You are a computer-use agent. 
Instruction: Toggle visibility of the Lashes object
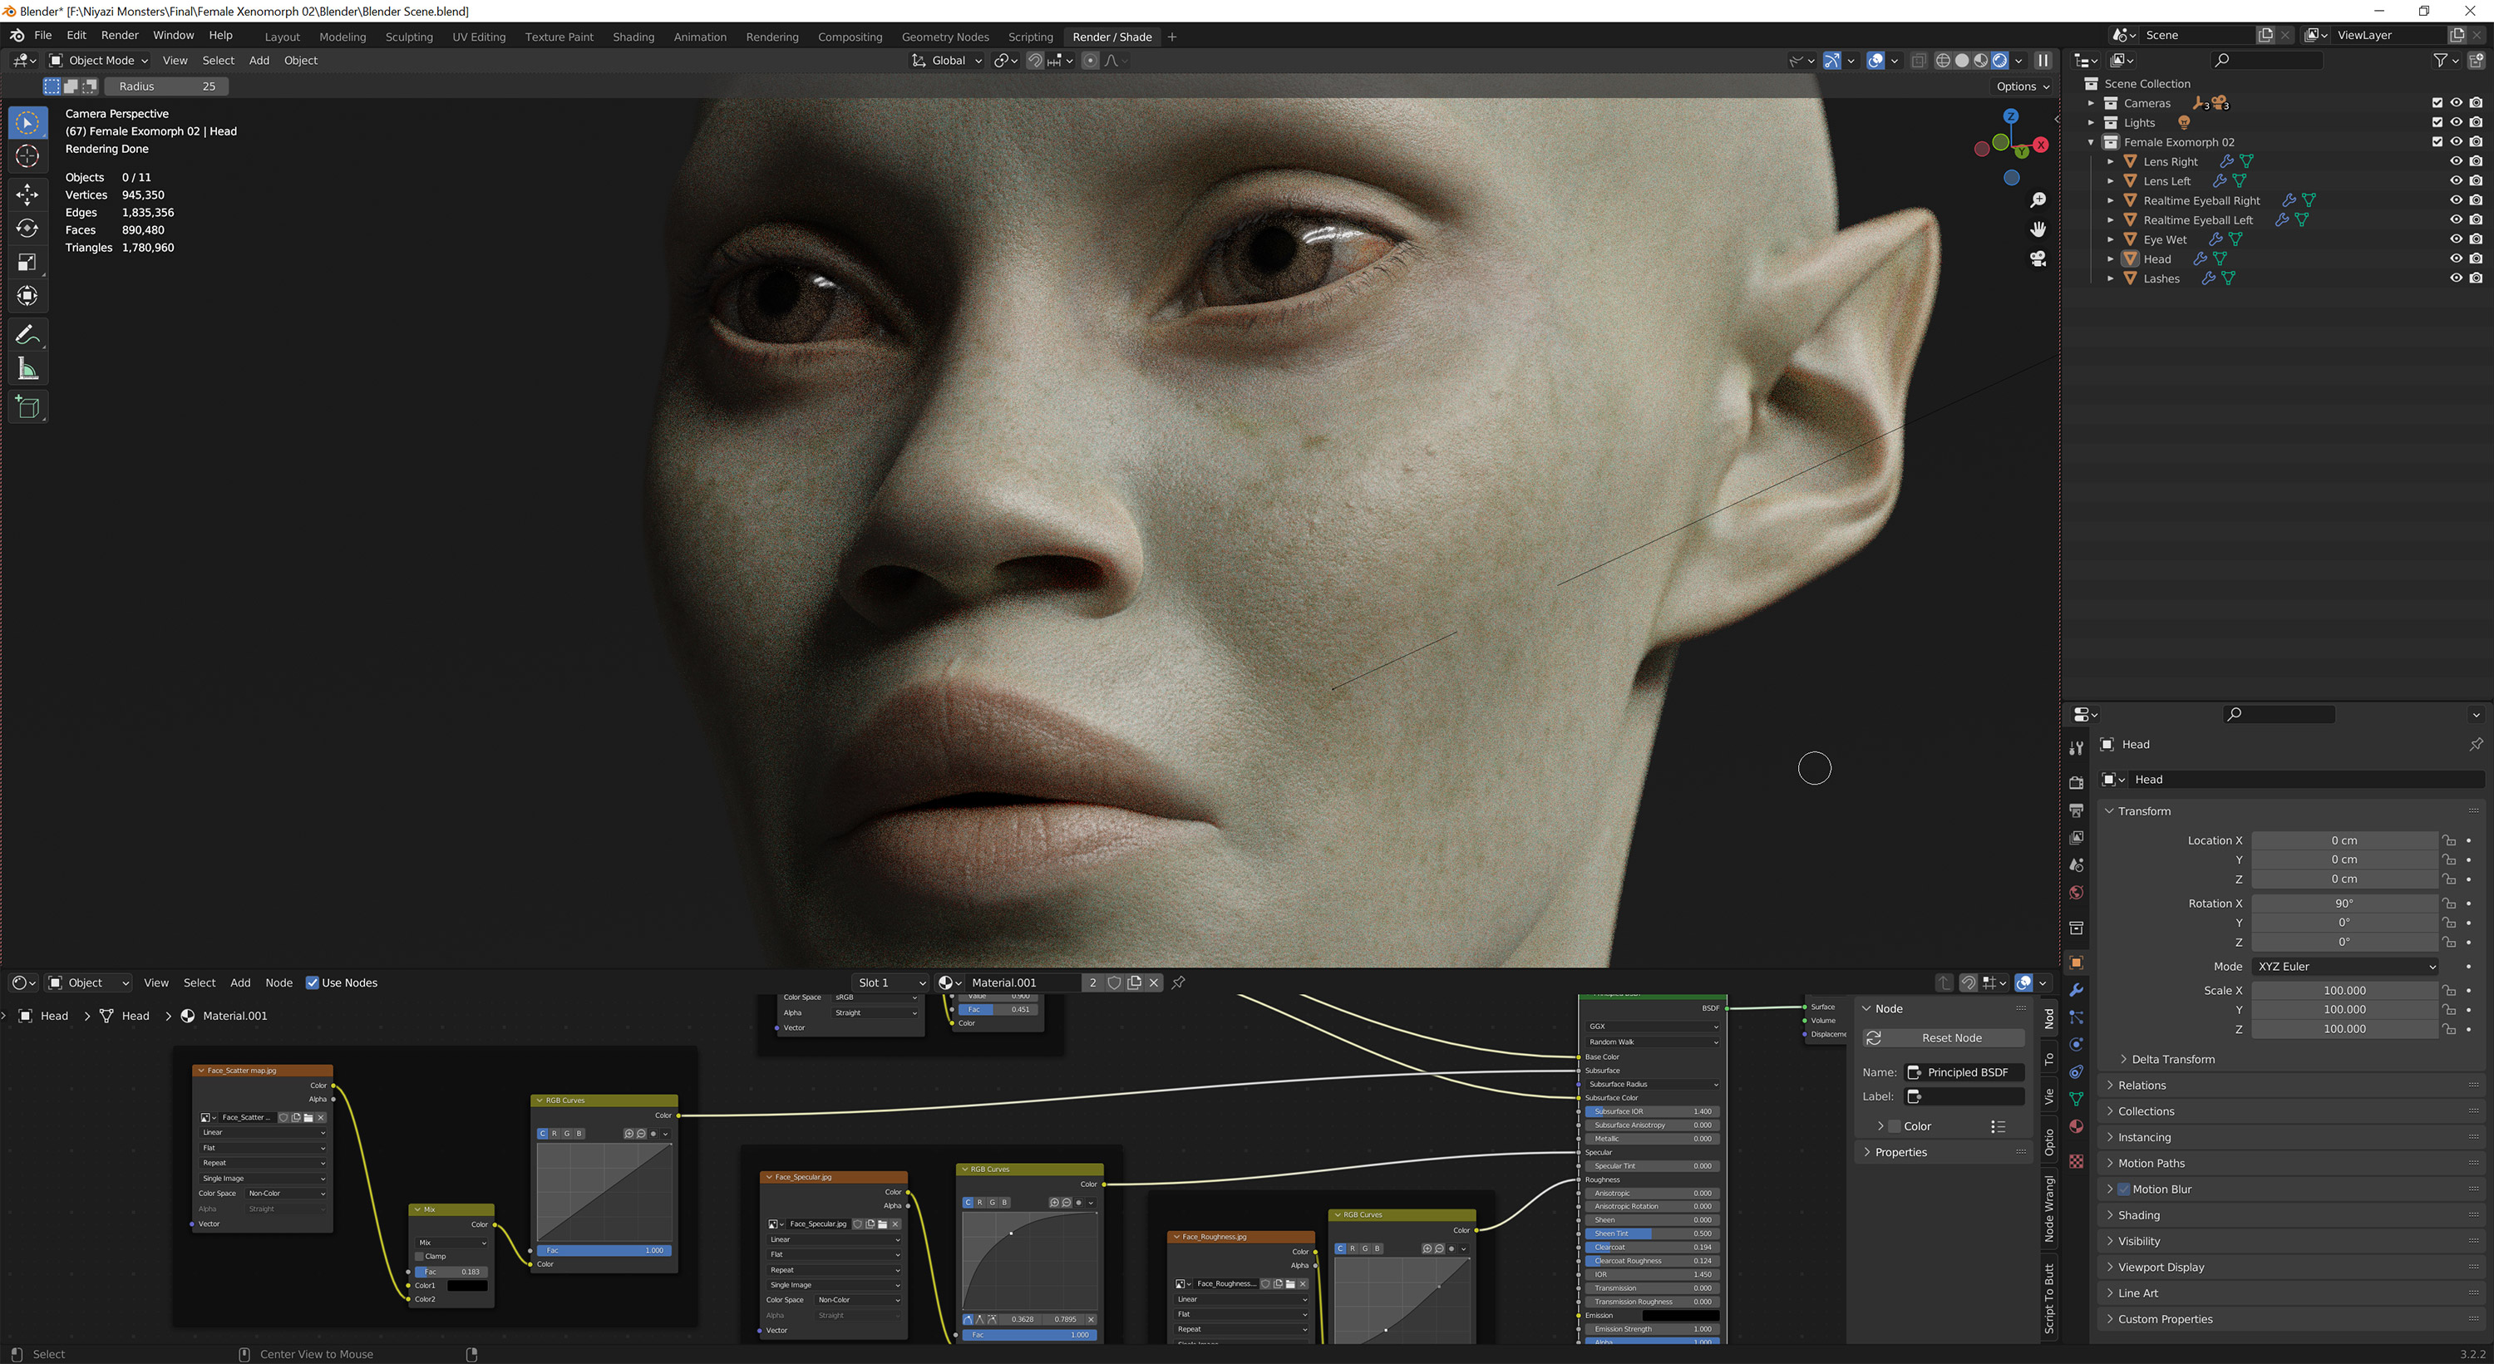tap(2457, 278)
